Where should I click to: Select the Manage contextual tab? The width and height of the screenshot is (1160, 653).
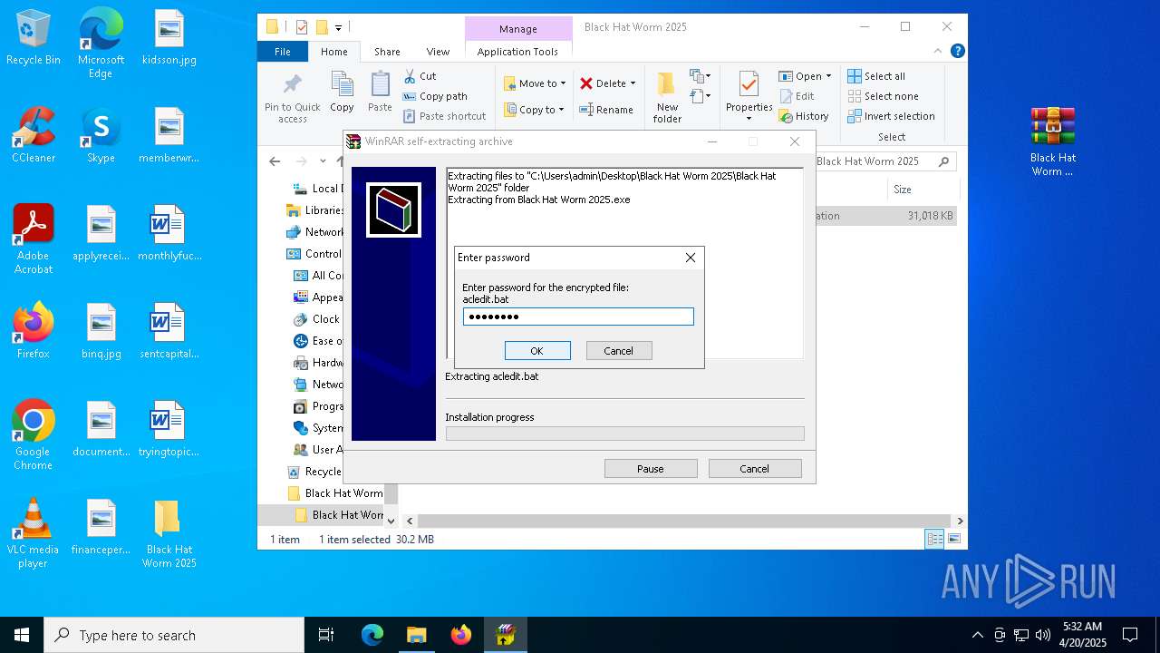(x=517, y=29)
